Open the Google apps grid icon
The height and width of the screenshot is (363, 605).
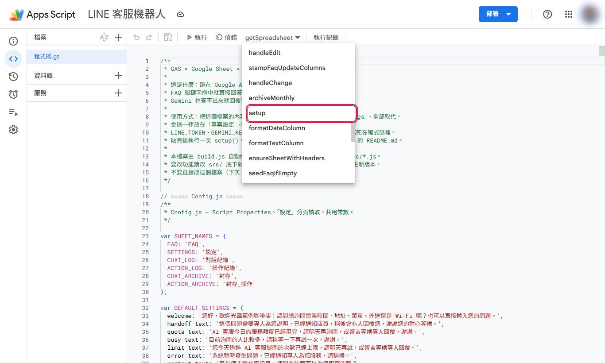(x=569, y=14)
